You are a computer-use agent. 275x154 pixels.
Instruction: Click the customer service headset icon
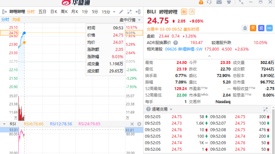pos(209,2)
